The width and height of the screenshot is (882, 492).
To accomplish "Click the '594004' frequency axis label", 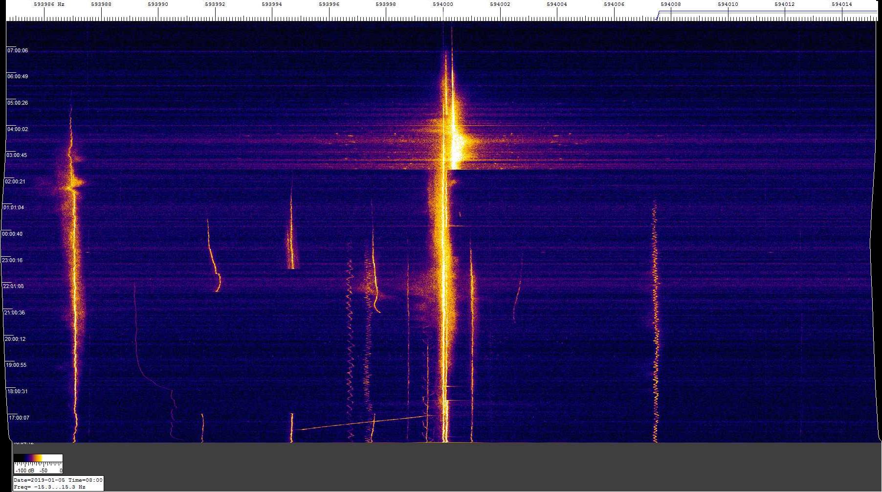I will (x=557, y=4).
